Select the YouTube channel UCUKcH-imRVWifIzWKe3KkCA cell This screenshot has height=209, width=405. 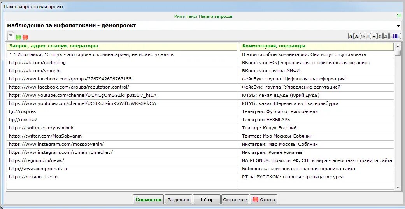pyautogui.click(x=122, y=103)
